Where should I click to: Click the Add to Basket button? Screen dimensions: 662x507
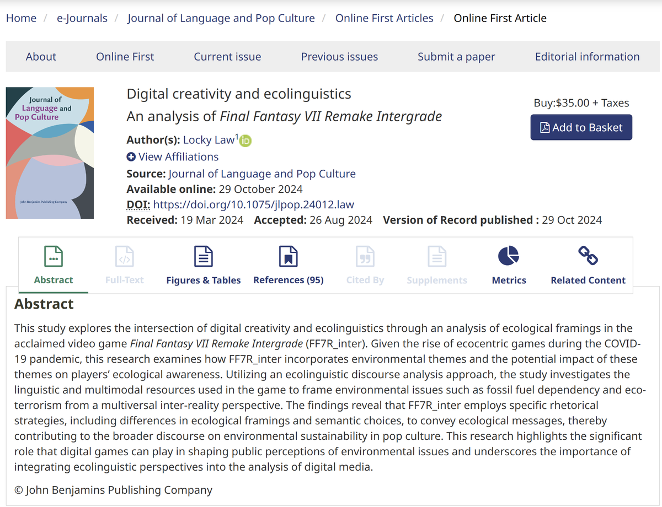581,127
